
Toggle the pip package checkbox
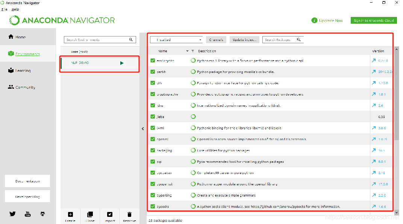153,162
